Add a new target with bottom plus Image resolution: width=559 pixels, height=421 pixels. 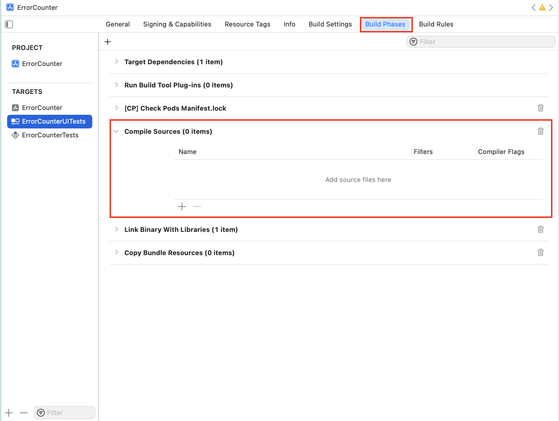click(x=9, y=413)
